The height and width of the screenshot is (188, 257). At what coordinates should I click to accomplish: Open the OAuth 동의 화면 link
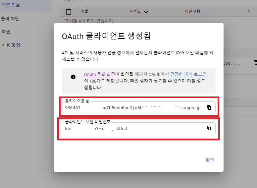pos(99,74)
